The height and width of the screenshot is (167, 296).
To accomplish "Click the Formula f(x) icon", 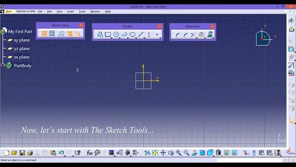I will (89, 153).
